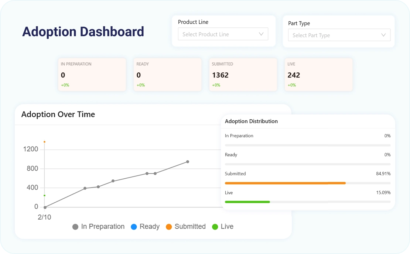Click the In Preparation stat card showing 0

[x=92, y=75]
